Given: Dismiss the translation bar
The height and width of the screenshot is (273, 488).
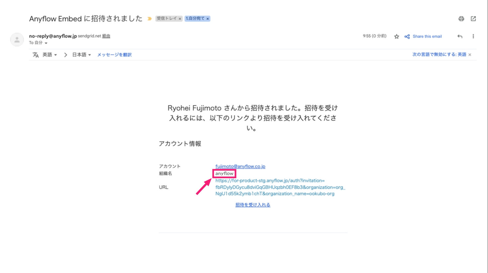Looking at the screenshot, I should coord(470,55).
